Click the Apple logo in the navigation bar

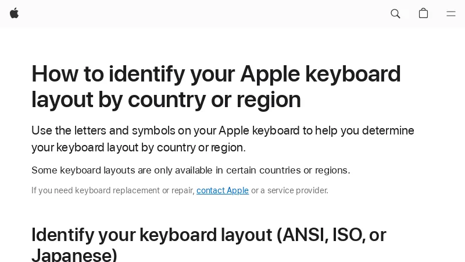click(x=15, y=13)
